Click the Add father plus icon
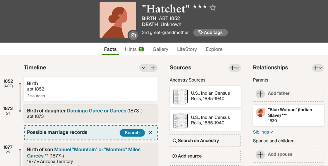The image size is (328, 166). coord(260,94)
